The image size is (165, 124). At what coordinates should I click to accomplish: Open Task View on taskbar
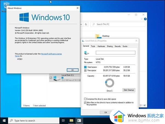pyautogui.click(x=63, y=120)
